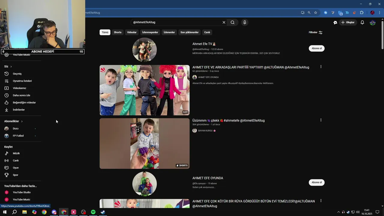Open the Üzümmm çilekk Shorts thumbnail
This screenshot has height=216, width=384.
click(145, 143)
